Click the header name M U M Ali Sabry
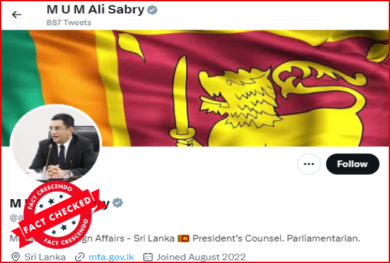This screenshot has width=390, height=263. (x=95, y=10)
